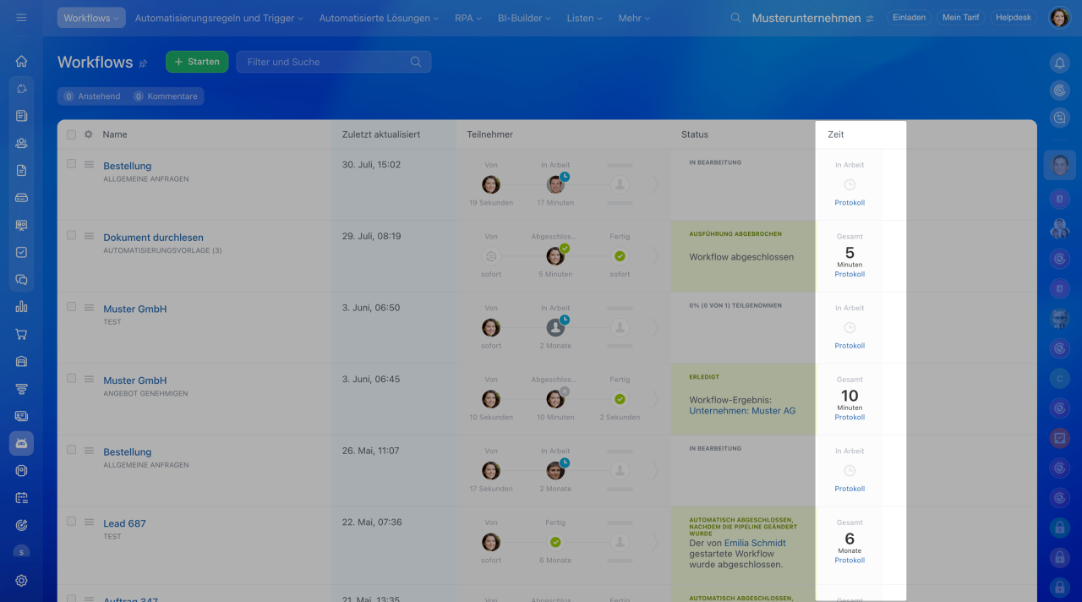Open the funnel icon in left sidebar

click(21, 389)
